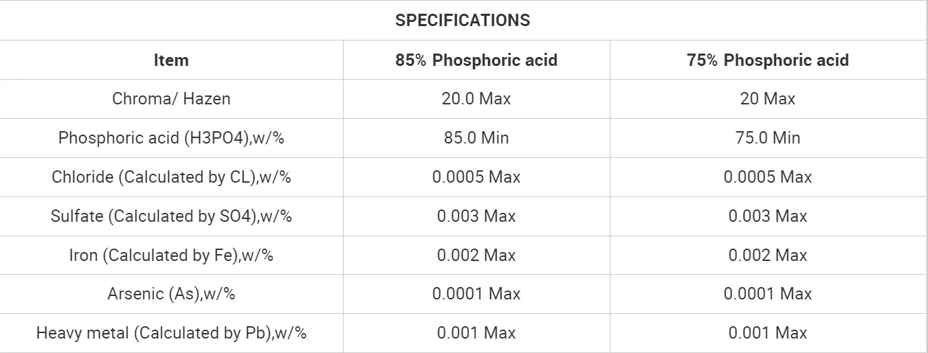Click the heavy metal value under 85% acid
This screenshot has width=928, height=353.
(x=476, y=333)
